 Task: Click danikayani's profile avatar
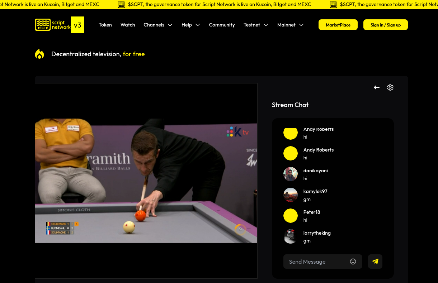[291, 174]
